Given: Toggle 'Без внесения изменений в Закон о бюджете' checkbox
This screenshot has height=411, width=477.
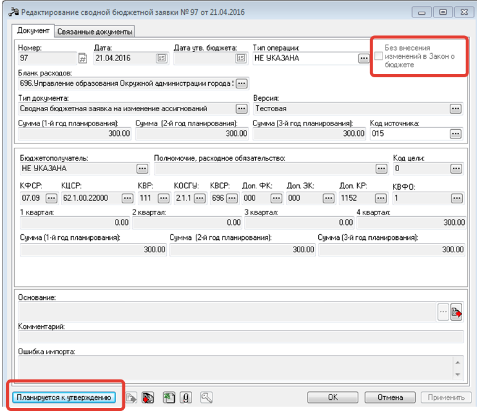Looking at the screenshot, I should (378, 57).
